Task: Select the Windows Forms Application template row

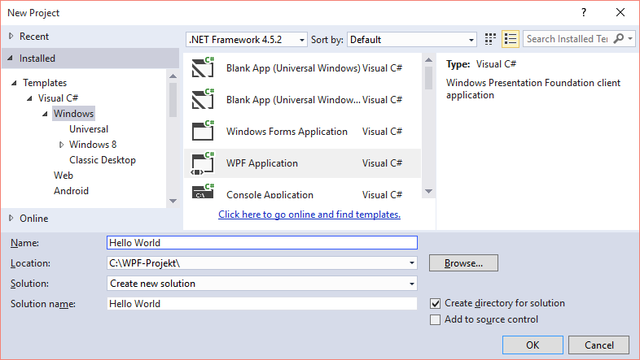Action: 302,131
